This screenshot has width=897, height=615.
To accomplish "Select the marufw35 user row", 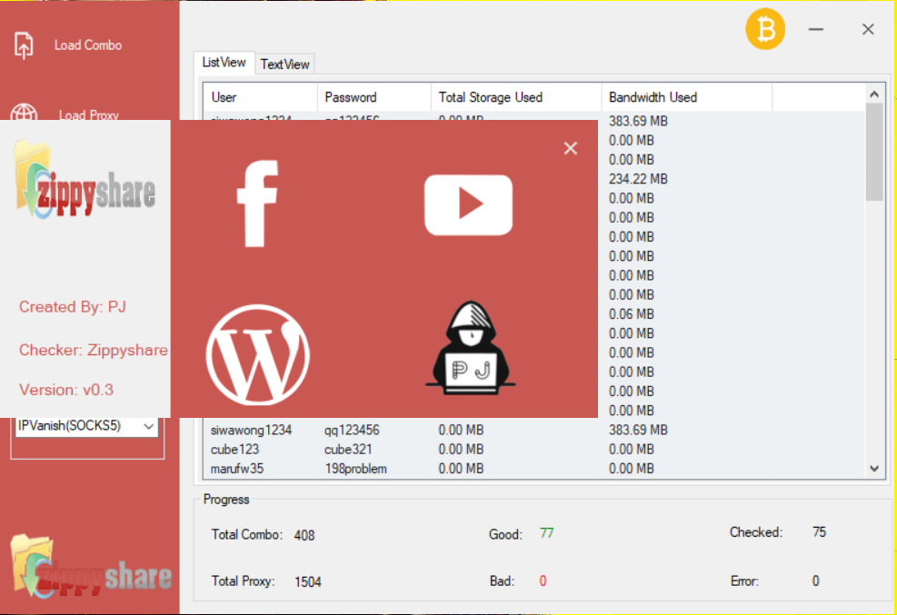I will (x=534, y=469).
